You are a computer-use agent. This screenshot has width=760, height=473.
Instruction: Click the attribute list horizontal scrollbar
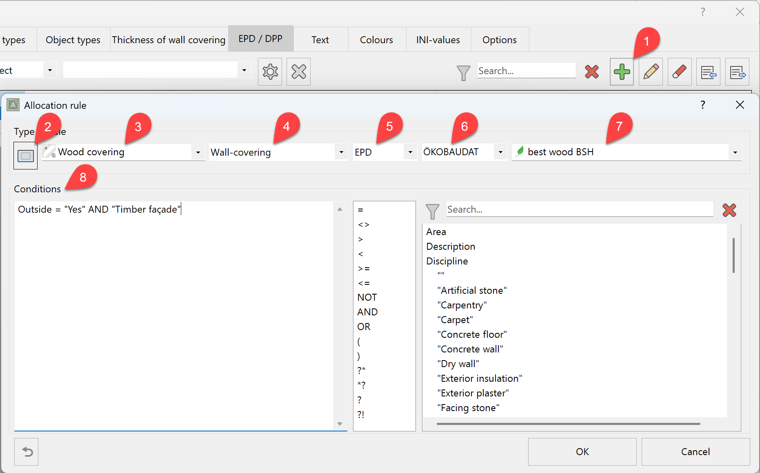[568, 424]
